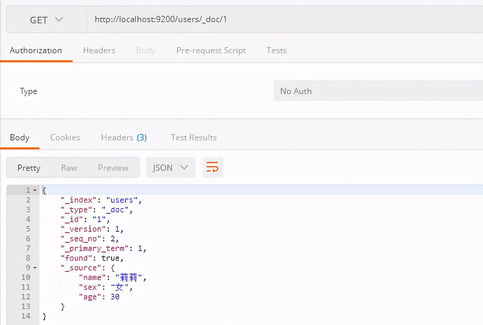Screen dimensions: 483x325
Task: Open the Pre-request Script tab
Action: (x=211, y=50)
